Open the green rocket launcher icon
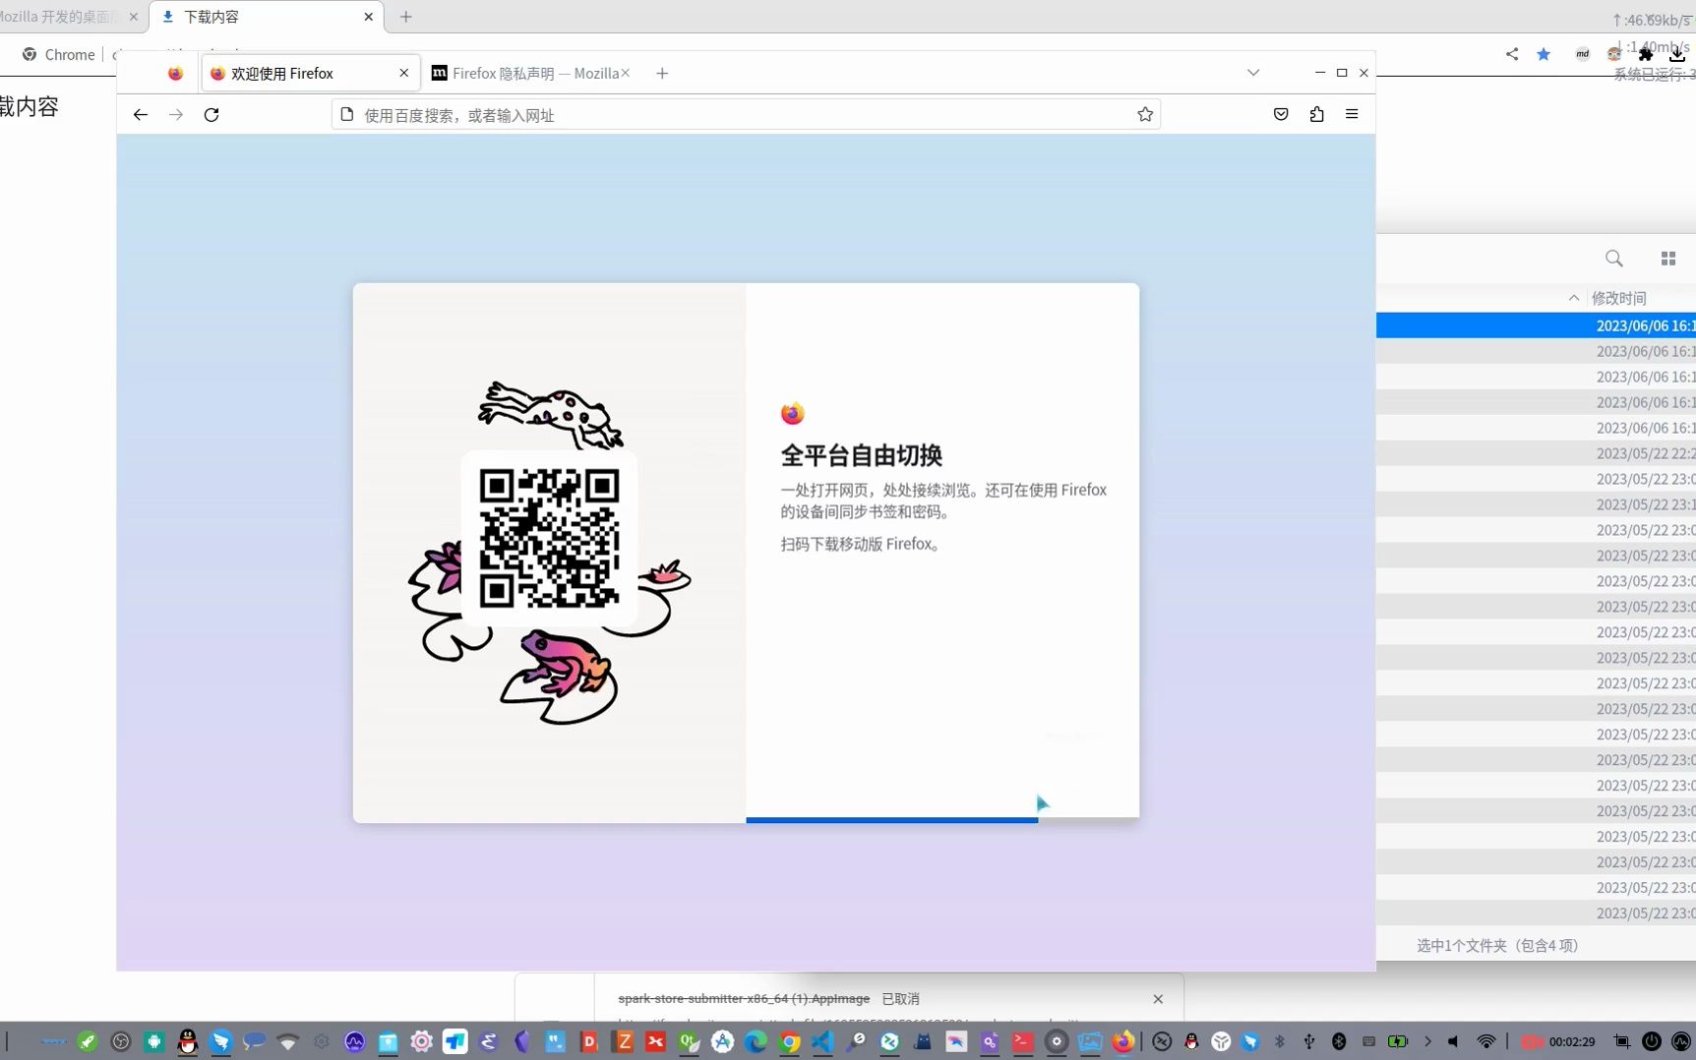Viewport: 1696px width, 1060px height. coord(88,1041)
